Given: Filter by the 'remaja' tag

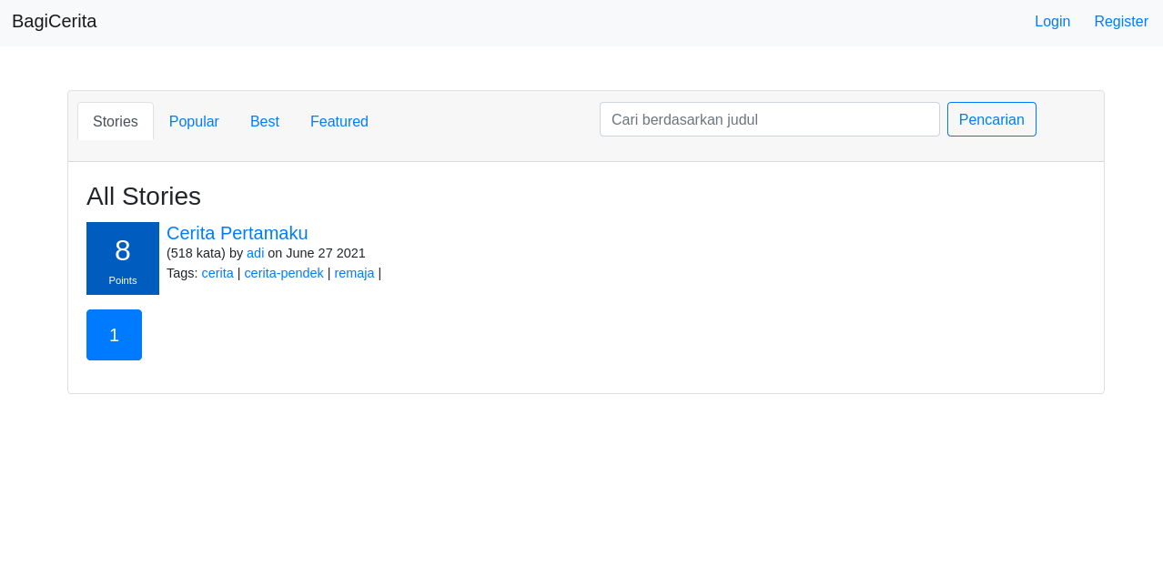Looking at the screenshot, I should pyautogui.click(x=354, y=273).
